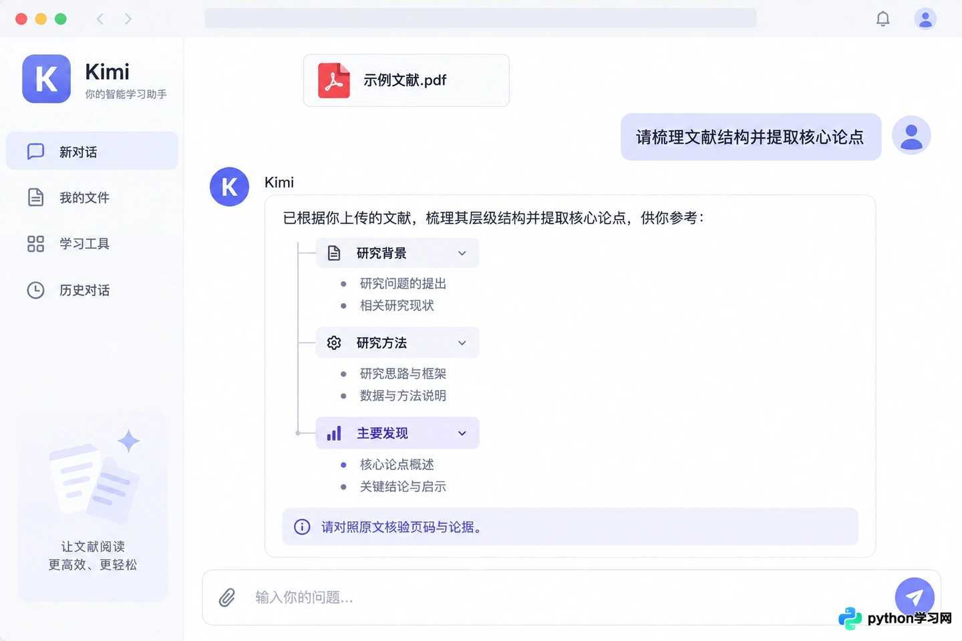The width and height of the screenshot is (962, 641).
Task: Click 相关研究现状 bullet item
Action: coord(397,306)
